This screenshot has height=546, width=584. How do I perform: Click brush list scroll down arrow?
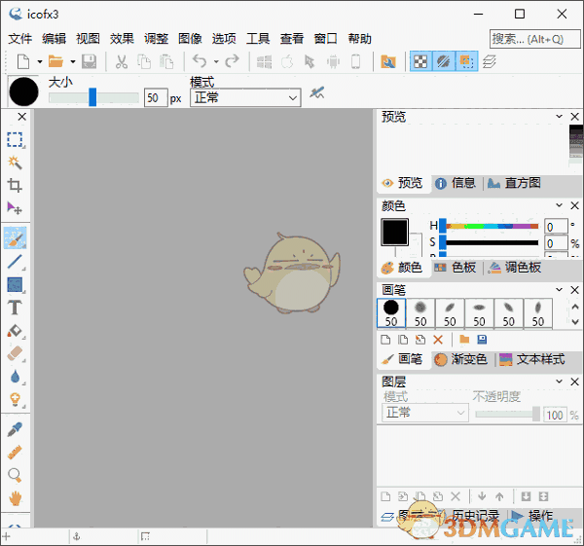click(x=575, y=322)
